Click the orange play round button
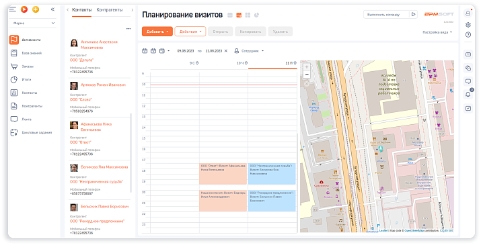 pos(24,9)
